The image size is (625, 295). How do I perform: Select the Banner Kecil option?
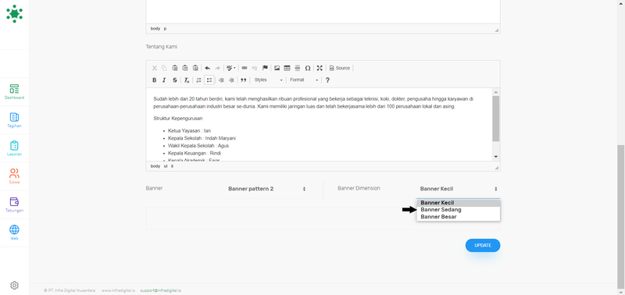pyautogui.click(x=459, y=203)
